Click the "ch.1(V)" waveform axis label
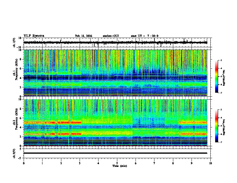This screenshot has width=237, height=183. (x=14, y=42)
